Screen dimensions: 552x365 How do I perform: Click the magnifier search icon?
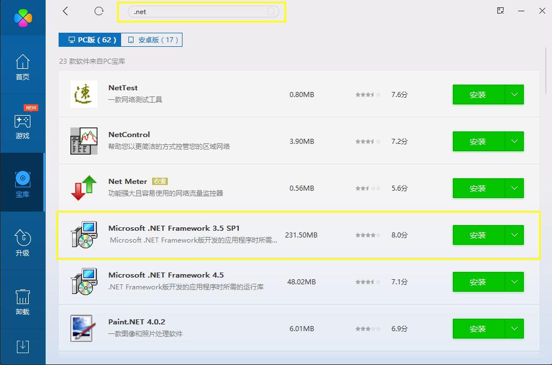pos(271,12)
